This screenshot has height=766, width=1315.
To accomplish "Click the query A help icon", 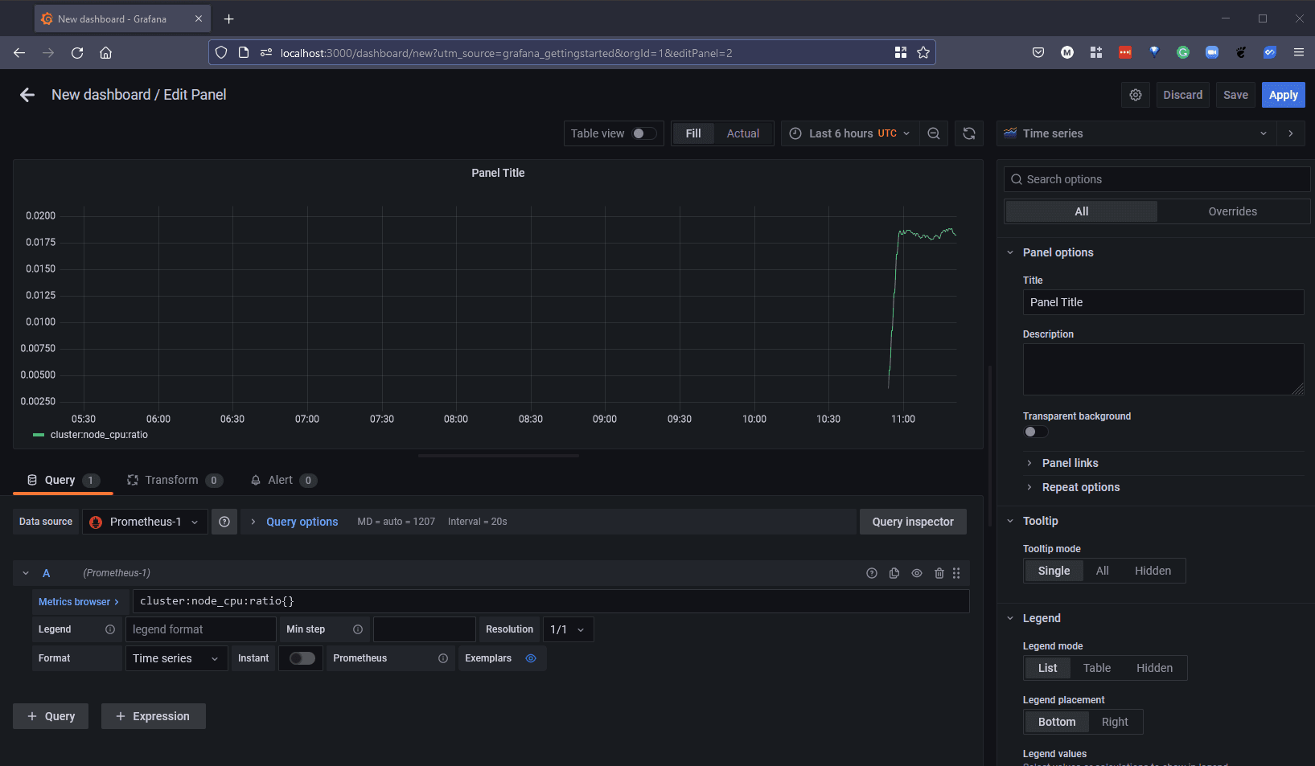I will [x=871, y=573].
